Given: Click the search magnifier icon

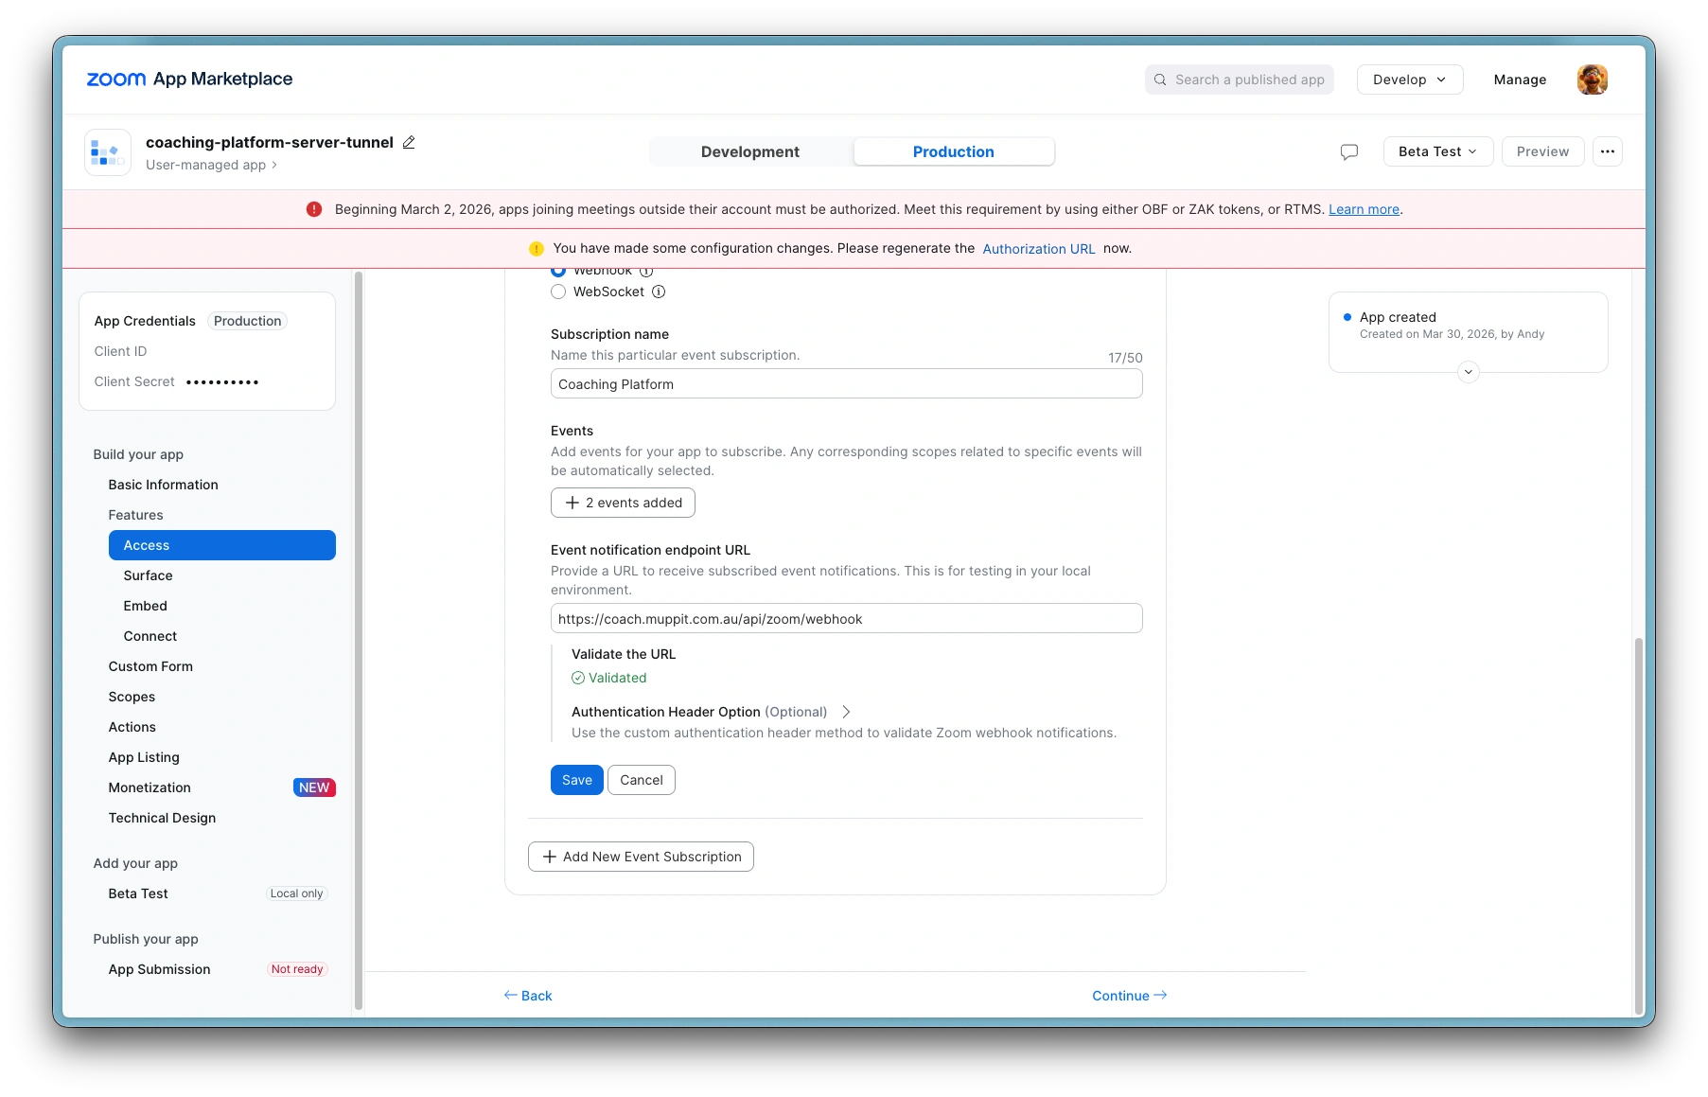Looking at the screenshot, I should [1160, 80].
